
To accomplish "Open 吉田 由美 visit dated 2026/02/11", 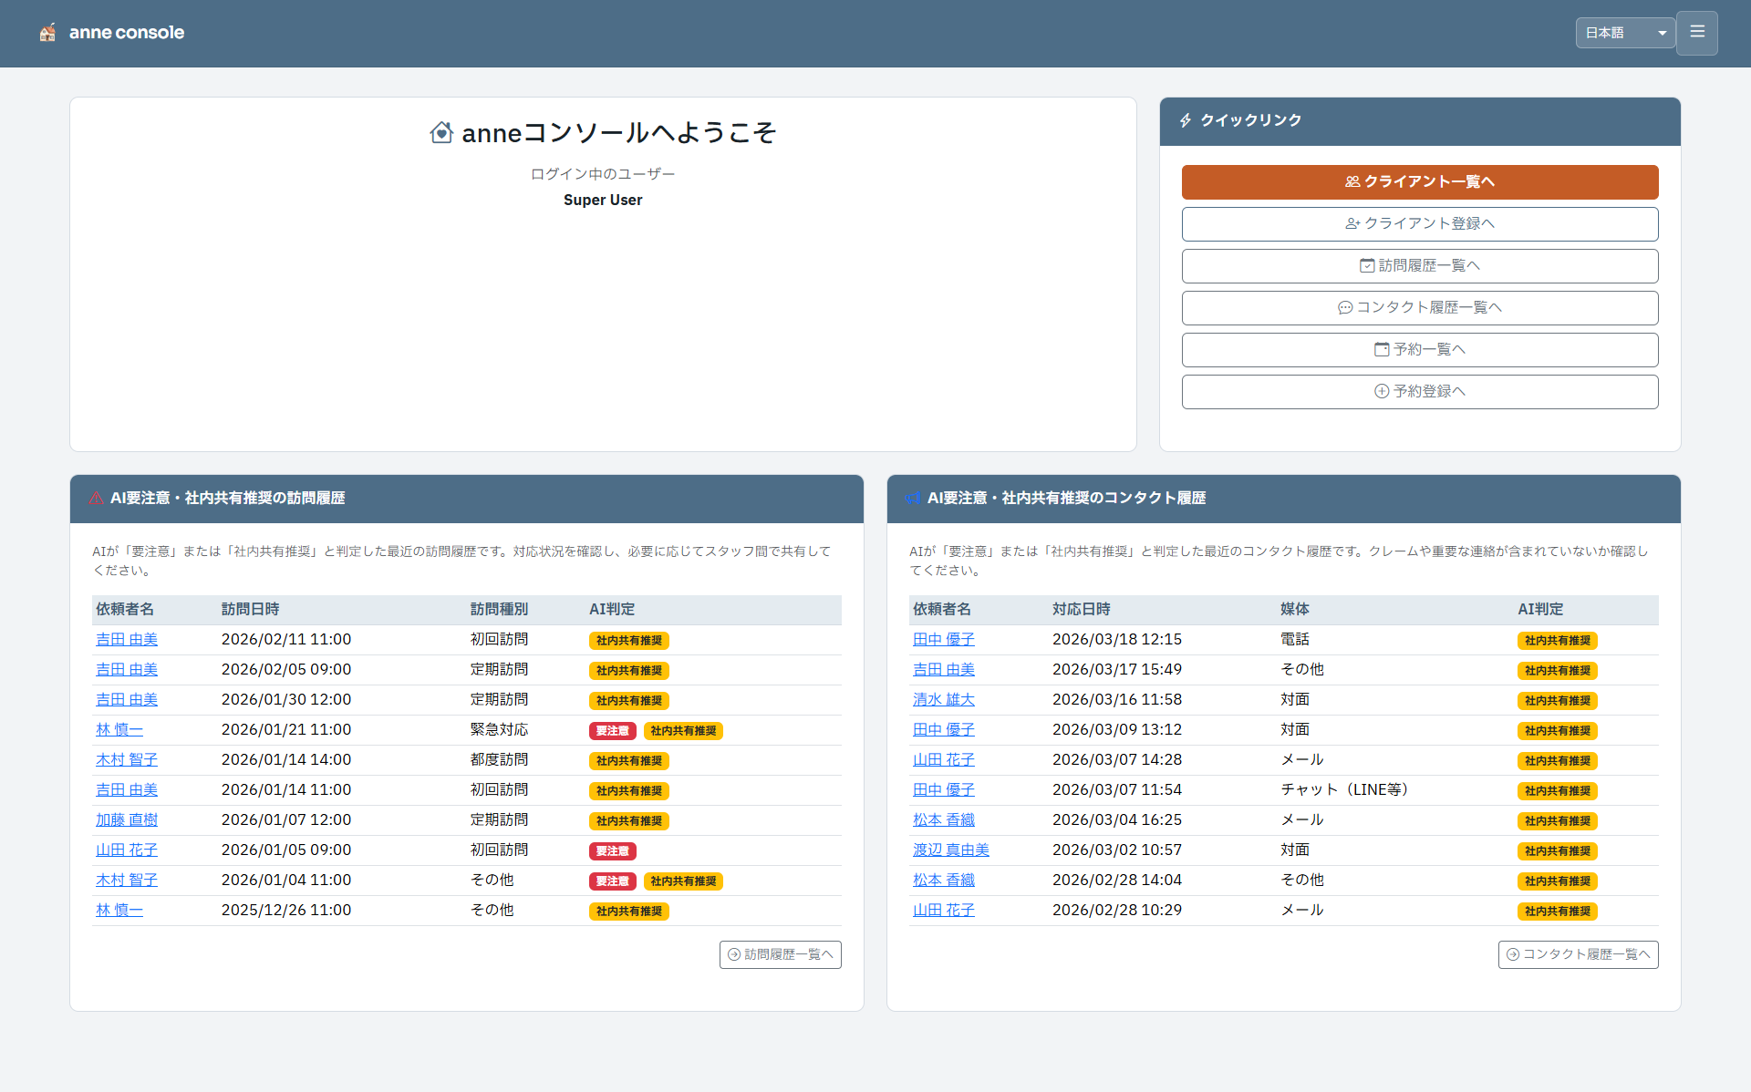I will click(x=127, y=640).
